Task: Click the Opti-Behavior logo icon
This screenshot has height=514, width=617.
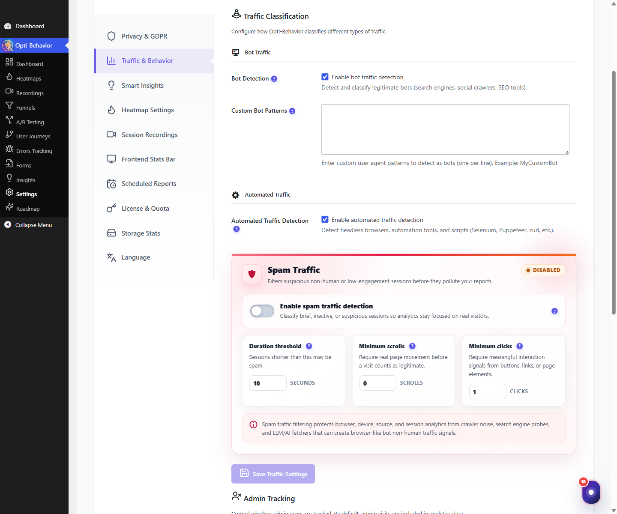Action: click(x=8, y=45)
